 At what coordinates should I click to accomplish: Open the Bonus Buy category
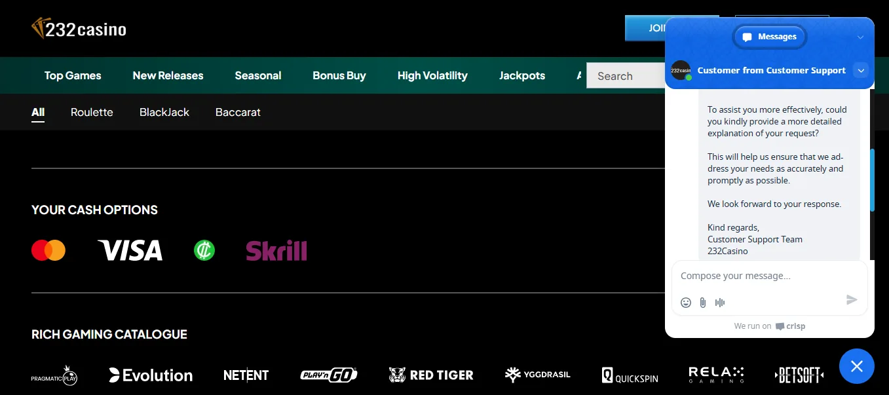point(339,75)
